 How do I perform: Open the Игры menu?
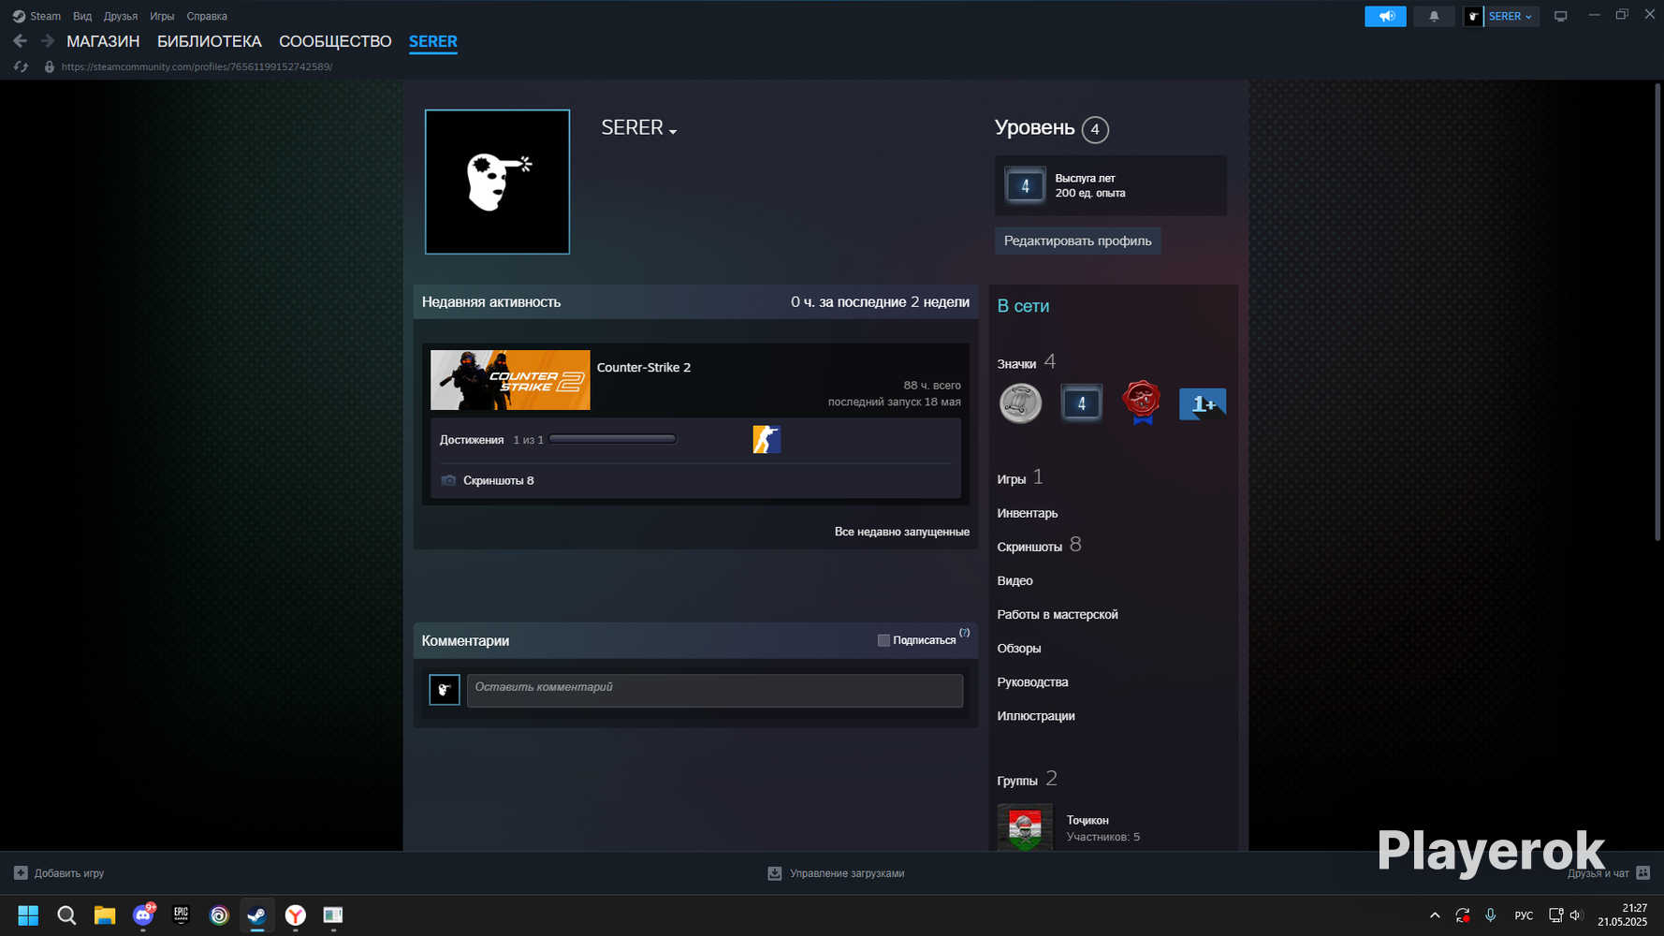pos(162,16)
